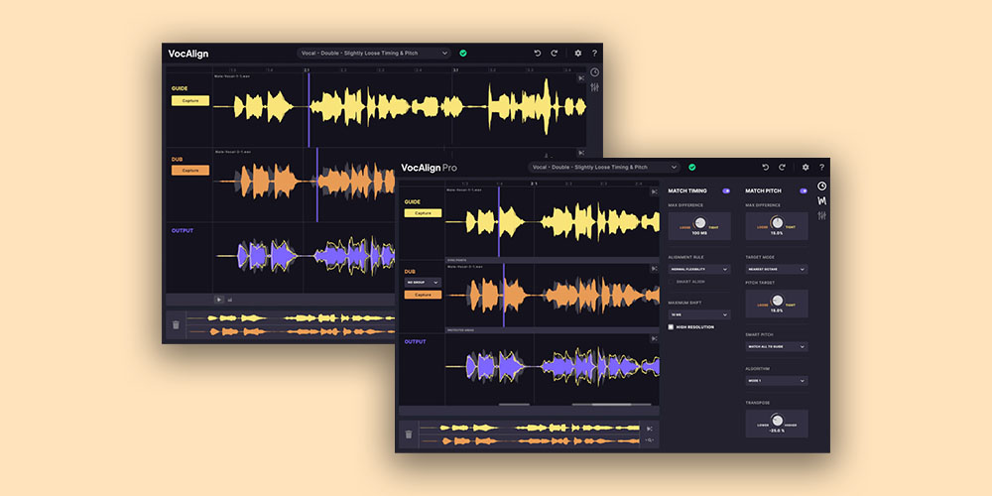Screen dimensions: 992x496
Task: Click Dub track corner icon in VocAlign Pro
Action: pos(654,269)
